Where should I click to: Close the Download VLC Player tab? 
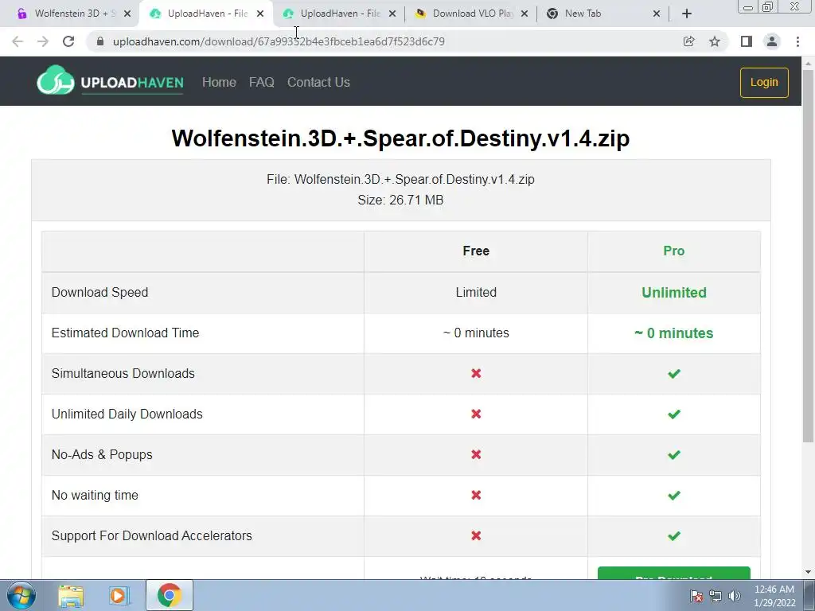(524, 14)
